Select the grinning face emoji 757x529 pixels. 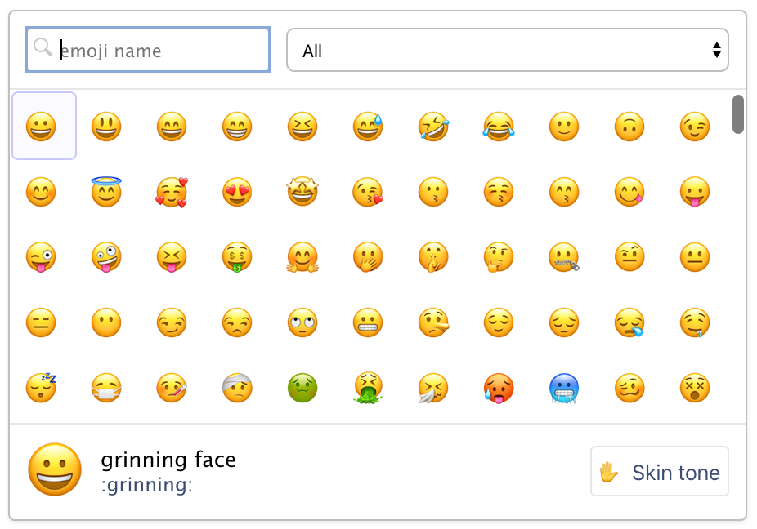pyautogui.click(x=41, y=127)
